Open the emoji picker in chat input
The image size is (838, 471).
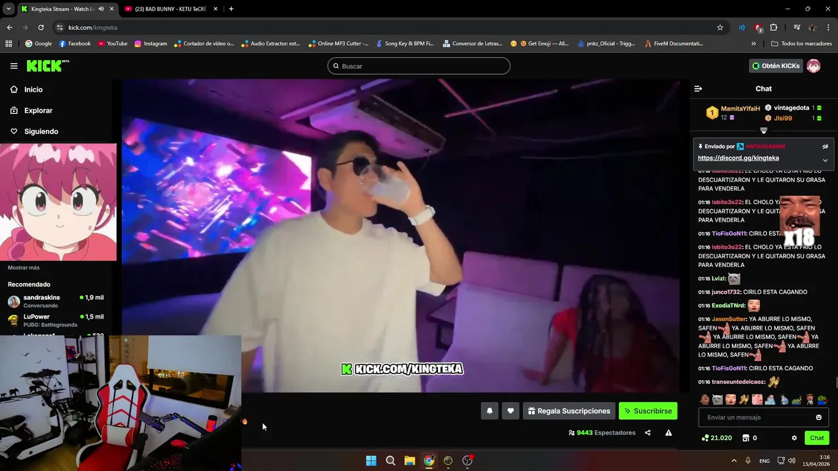[818, 417]
